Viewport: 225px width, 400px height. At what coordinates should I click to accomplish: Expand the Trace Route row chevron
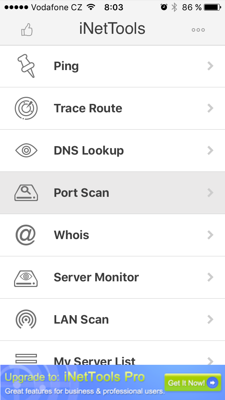[210, 108]
